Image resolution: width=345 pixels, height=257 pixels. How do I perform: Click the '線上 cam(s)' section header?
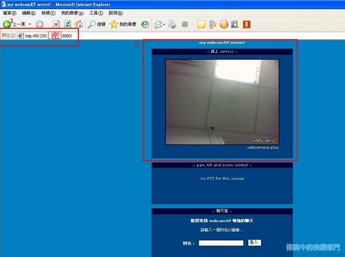click(222, 51)
